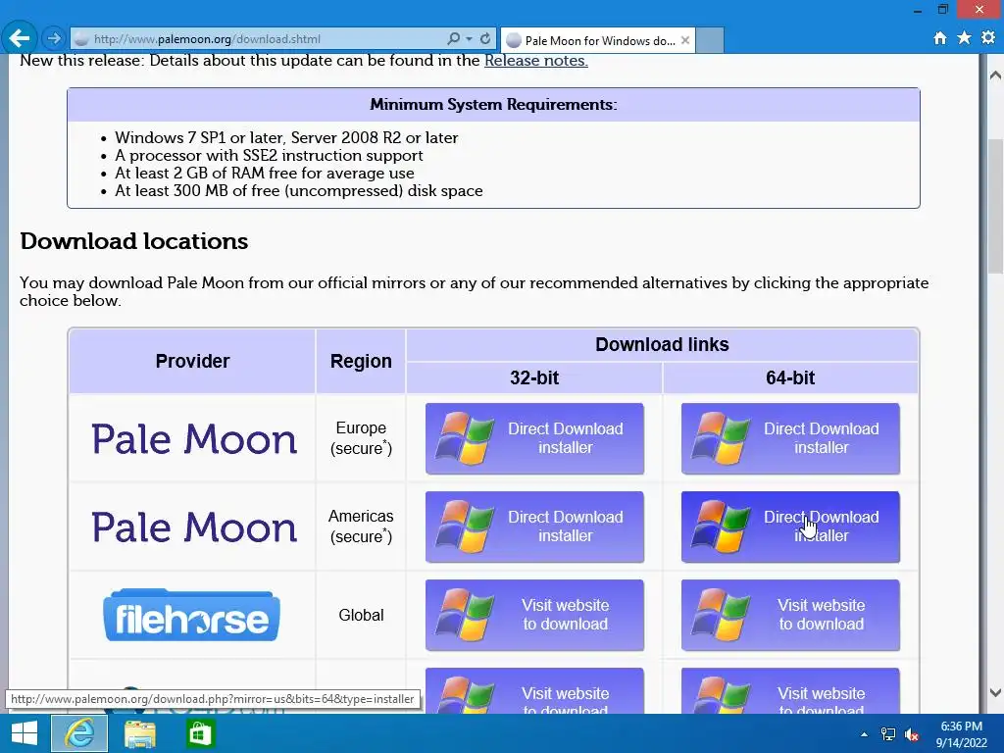Open a new tab next to current tab
This screenshot has width=1004, height=753.
(710, 40)
